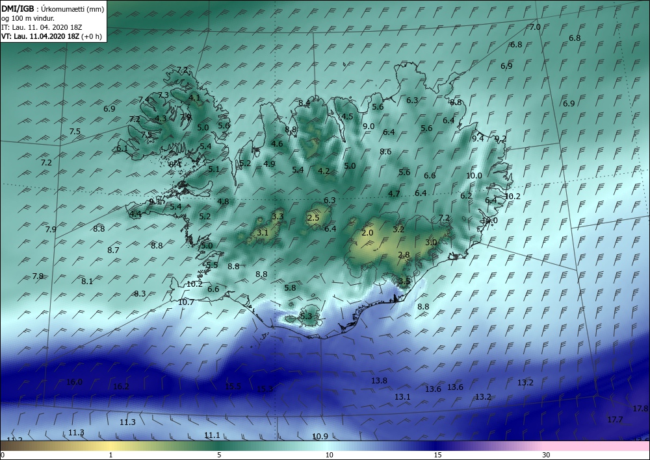Click the 3.2 value over Vatnajökull
Screen dimensions: 650x460
tap(398, 229)
